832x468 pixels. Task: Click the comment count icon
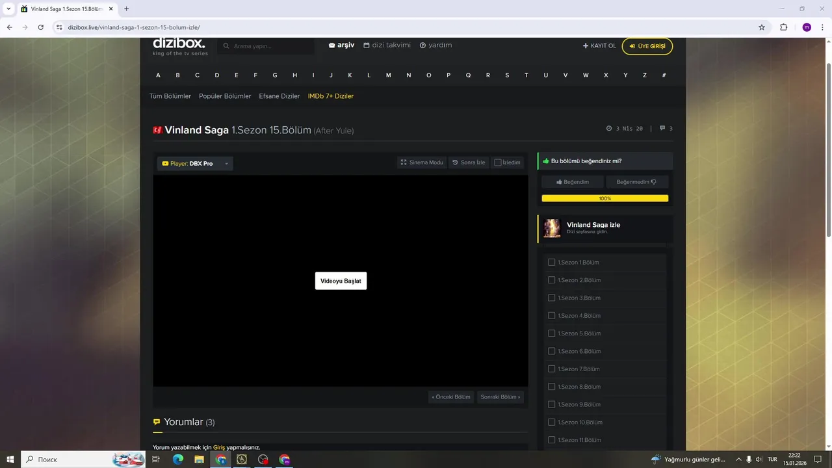tap(662, 128)
